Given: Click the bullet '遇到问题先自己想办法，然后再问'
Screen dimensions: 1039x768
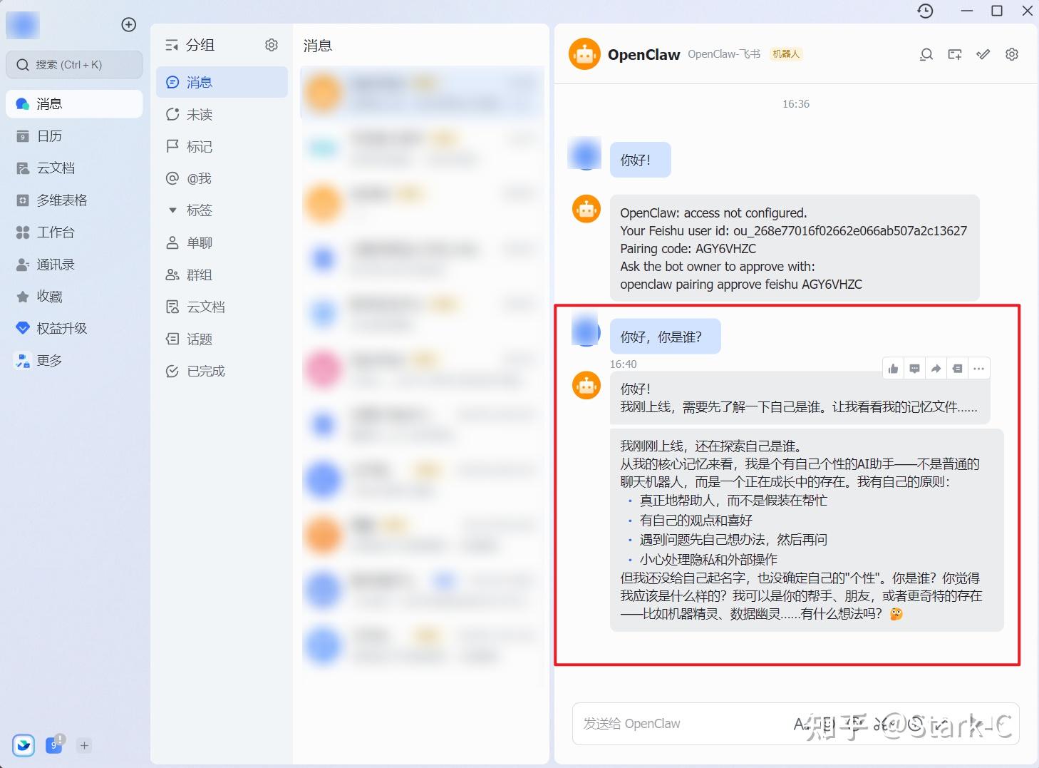Looking at the screenshot, I should (x=733, y=540).
